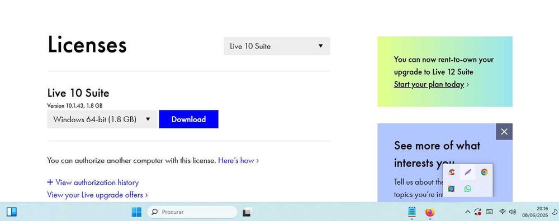This screenshot has height=221, width=559.
Task: Open the Windows Start menu
Action: tap(136, 212)
